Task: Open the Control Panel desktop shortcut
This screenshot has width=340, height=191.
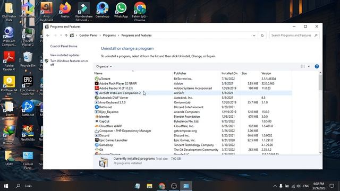Action: (28, 160)
